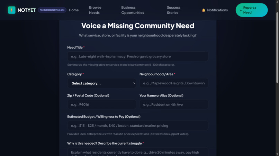Focus the Need Title input field
279x156 pixels.
coord(138,56)
